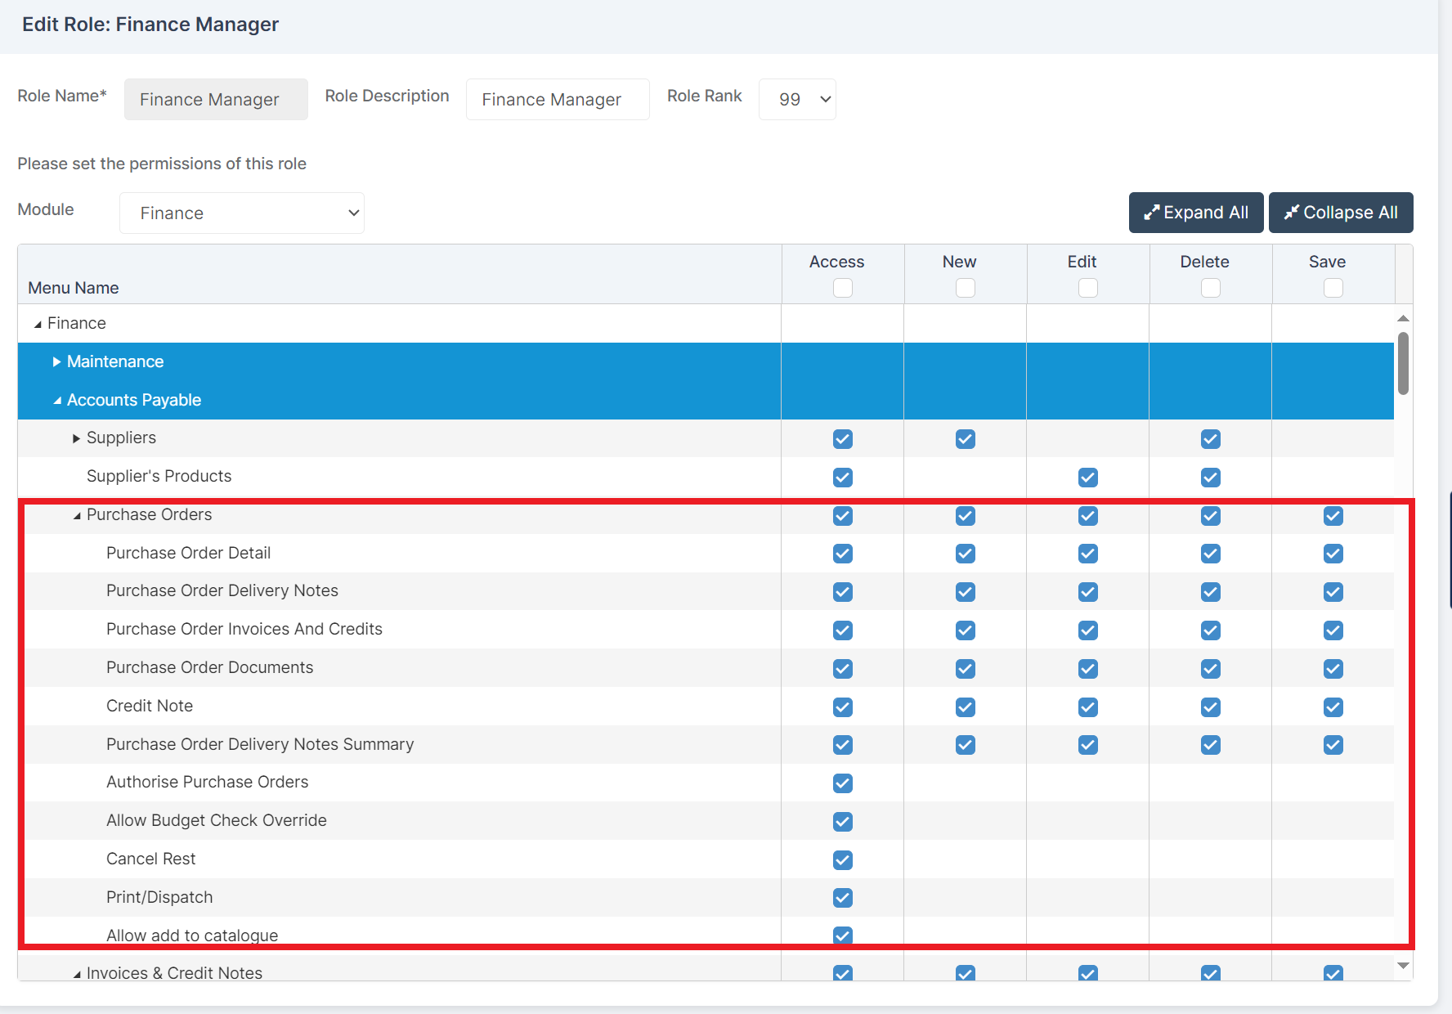Collapse the Accounts Payable section
1452x1014 pixels.
point(57,400)
